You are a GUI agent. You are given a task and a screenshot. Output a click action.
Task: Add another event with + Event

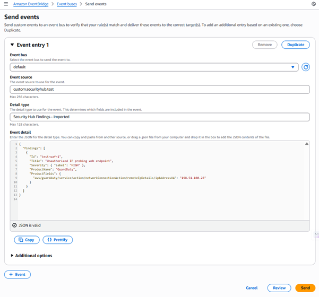coord(18,275)
